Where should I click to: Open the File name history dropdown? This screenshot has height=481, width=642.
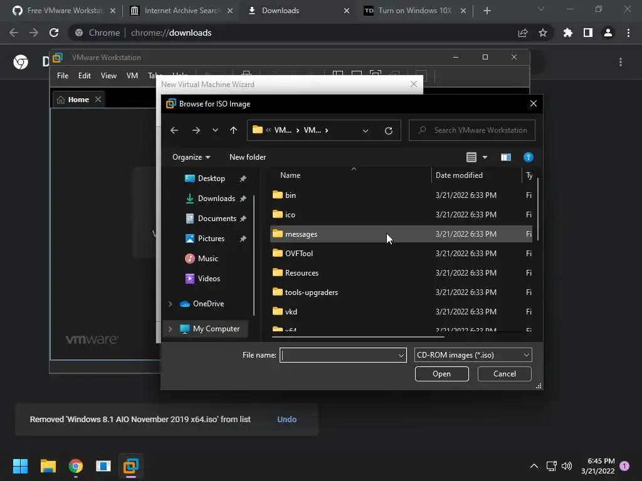tap(401, 356)
